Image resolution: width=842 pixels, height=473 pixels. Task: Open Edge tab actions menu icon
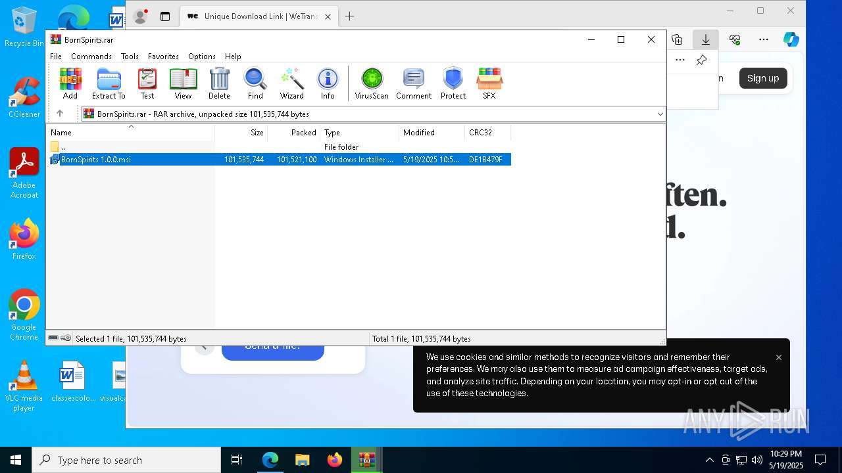(165, 16)
